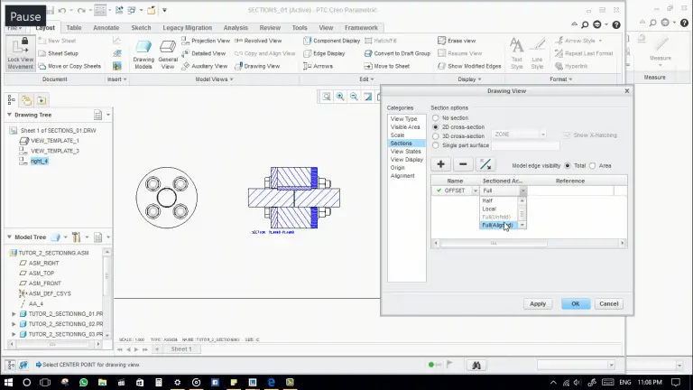Confirm the dialog with OK
The width and height of the screenshot is (693, 390).
click(x=575, y=303)
